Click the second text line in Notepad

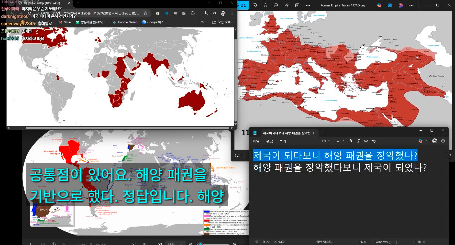[x=340, y=167]
